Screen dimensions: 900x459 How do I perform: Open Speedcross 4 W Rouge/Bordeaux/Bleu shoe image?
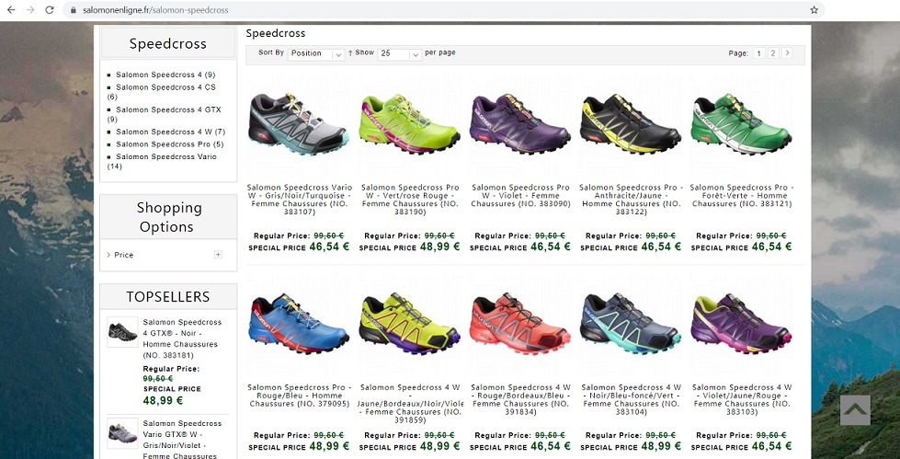520,324
